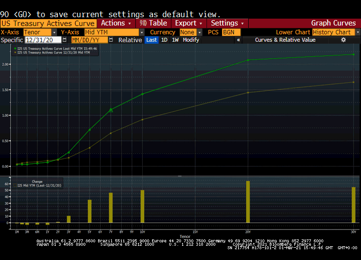Viewport: 361px width, 260px height.
Task: Open the Y-Axis Mid YTM dropdown arrow
Action: [x=142, y=32]
